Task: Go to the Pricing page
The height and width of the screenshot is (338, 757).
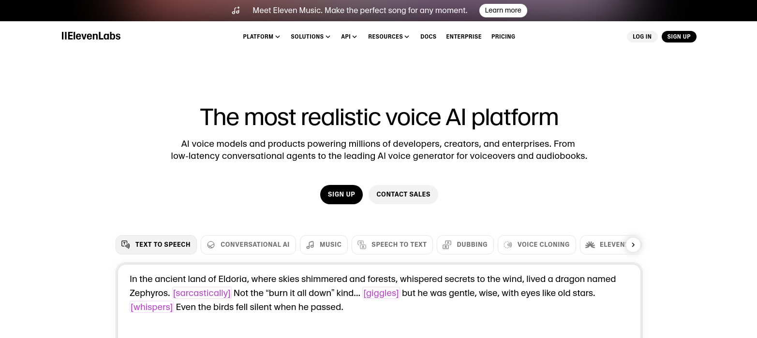Action: point(503,36)
